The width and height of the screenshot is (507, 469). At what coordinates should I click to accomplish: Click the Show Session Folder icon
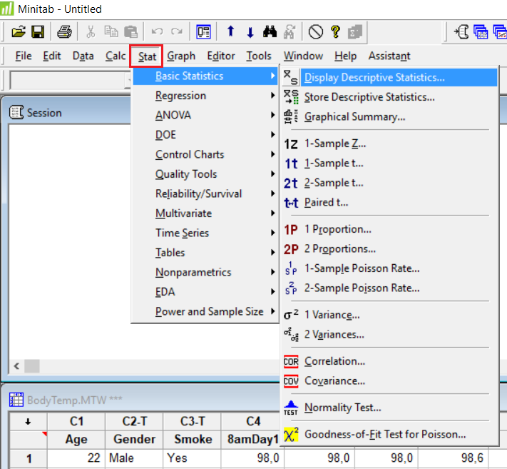coord(461,31)
